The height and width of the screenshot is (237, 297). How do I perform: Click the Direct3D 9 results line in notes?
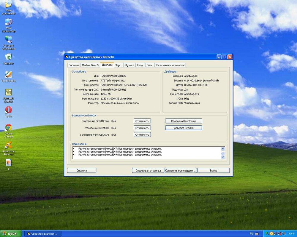click(x=120, y=155)
